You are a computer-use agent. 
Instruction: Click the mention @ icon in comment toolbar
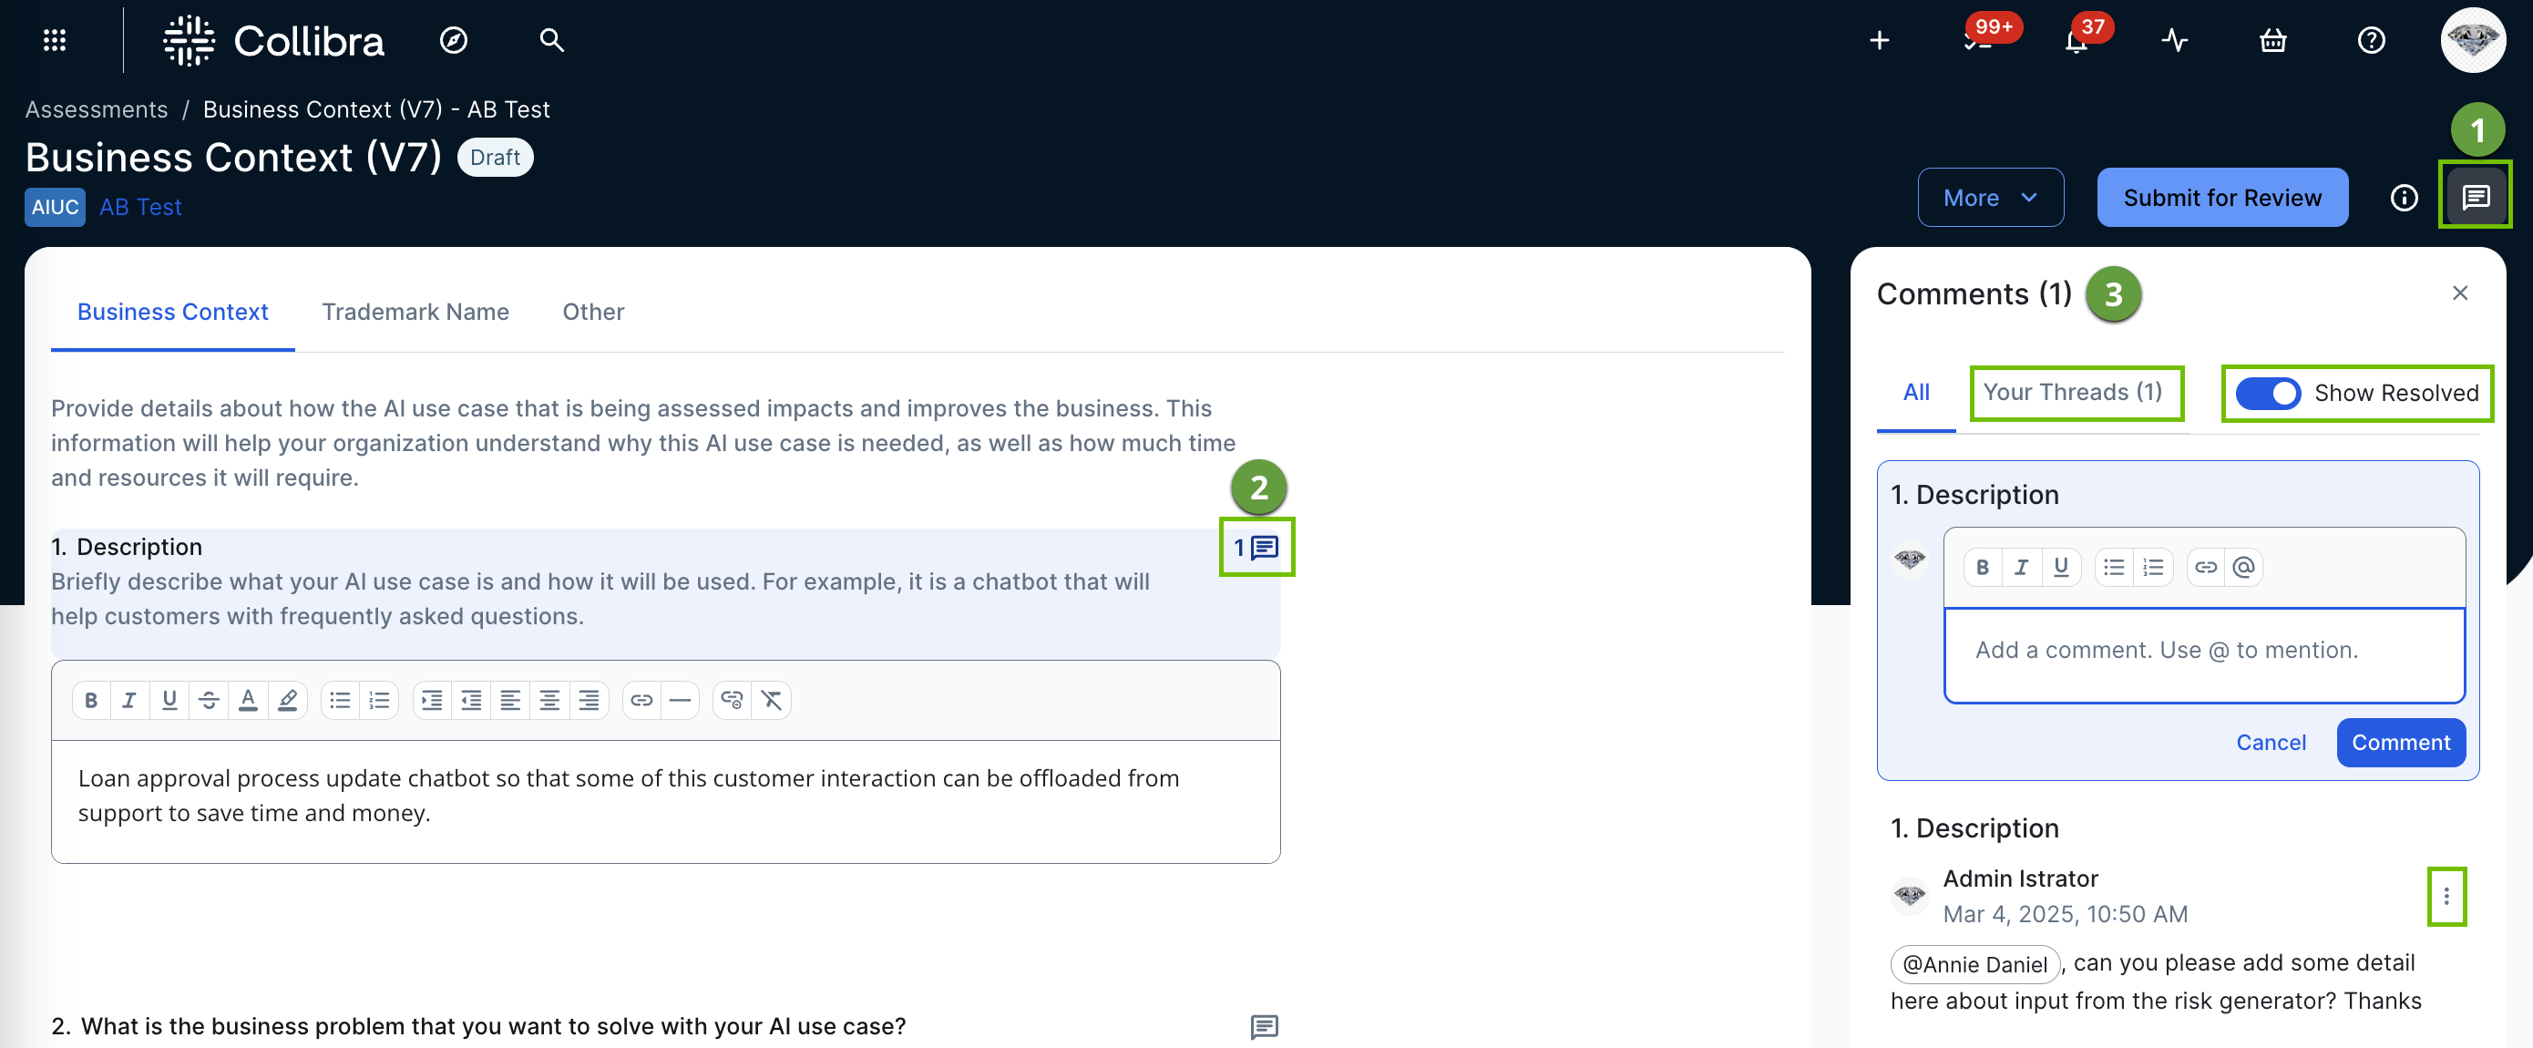(x=2243, y=567)
